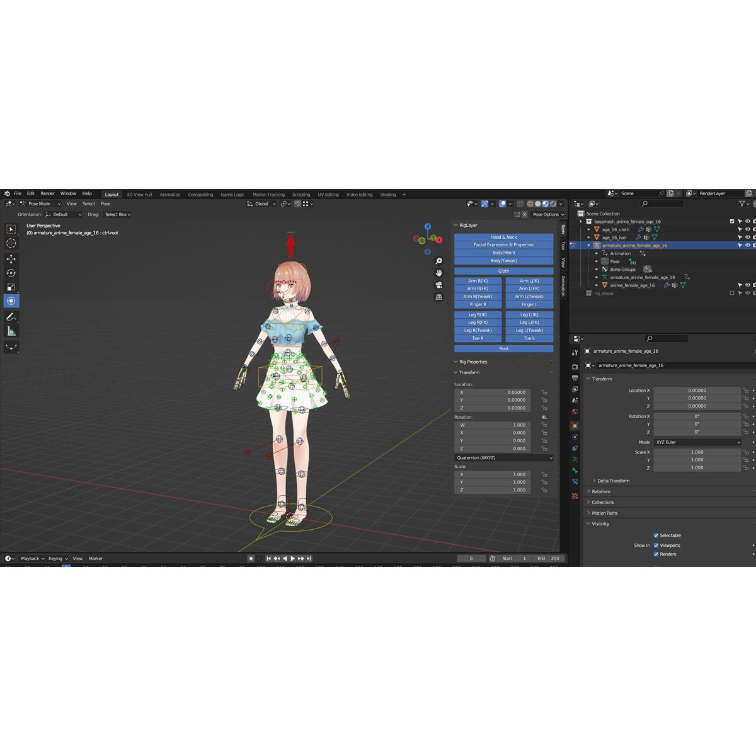Click the Root button in RigLayer panel

[x=503, y=348]
